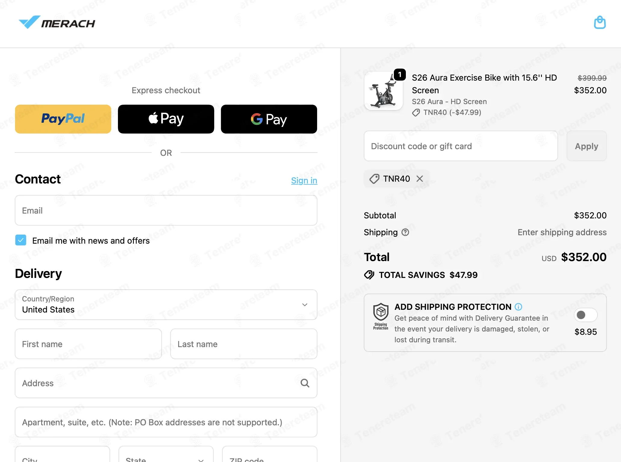Click the Merach logo
The width and height of the screenshot is (621, 462).
(x=57, y=23)
